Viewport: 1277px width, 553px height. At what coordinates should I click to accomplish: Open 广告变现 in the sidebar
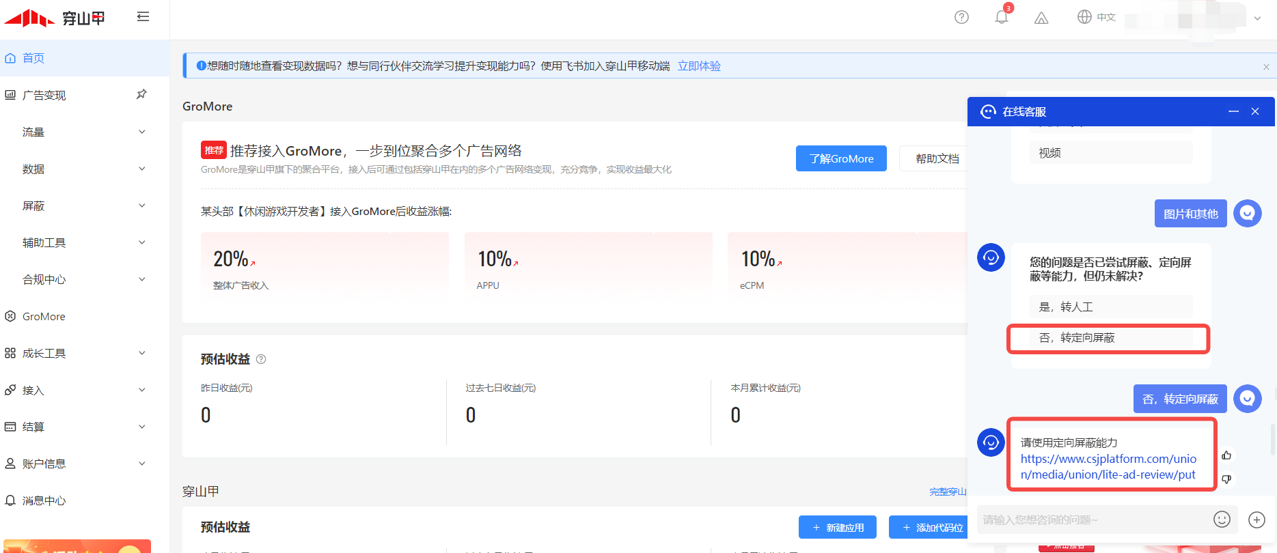[44, 95]
